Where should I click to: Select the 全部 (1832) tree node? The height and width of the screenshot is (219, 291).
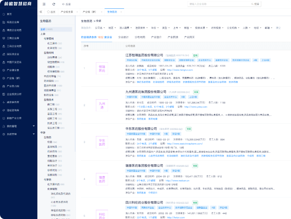point(56,29)
